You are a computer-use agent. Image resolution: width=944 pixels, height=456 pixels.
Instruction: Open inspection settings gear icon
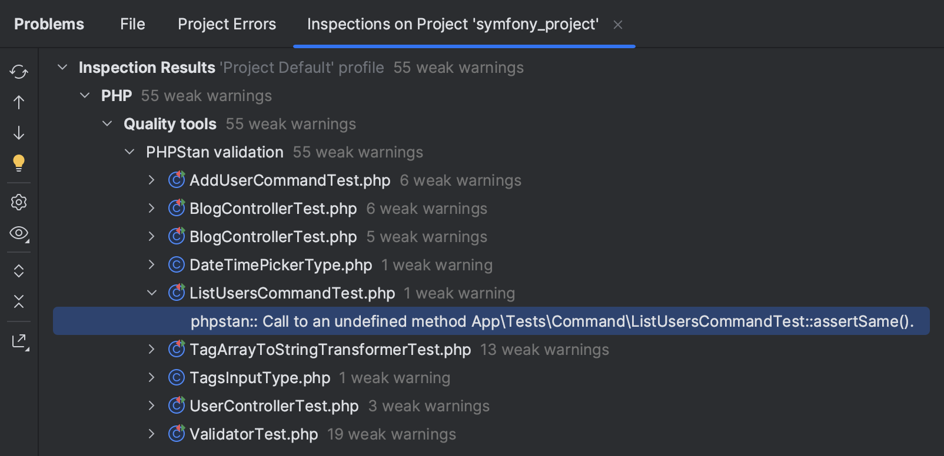(x=19, y=202)
